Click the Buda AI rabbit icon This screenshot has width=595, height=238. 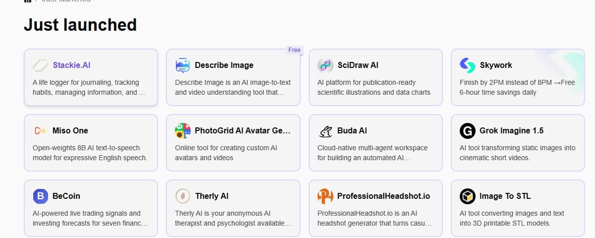click(x=325, y=131)
